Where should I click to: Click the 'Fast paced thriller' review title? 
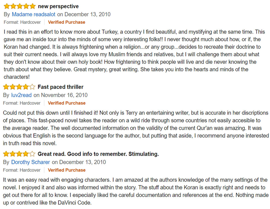pos(61,87)
